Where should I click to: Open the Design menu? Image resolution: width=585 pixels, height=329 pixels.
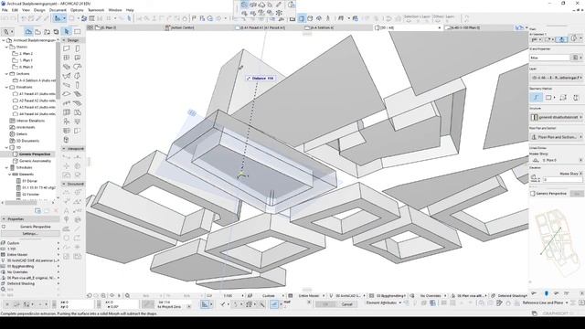39,10
